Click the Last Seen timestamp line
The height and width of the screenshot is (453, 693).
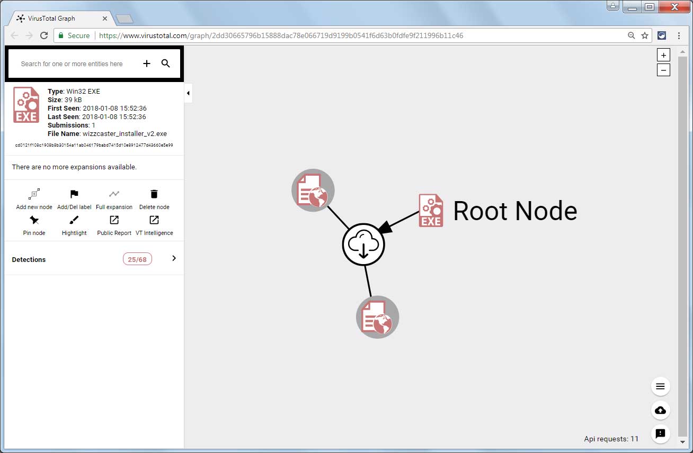click(x=97, y=117)
